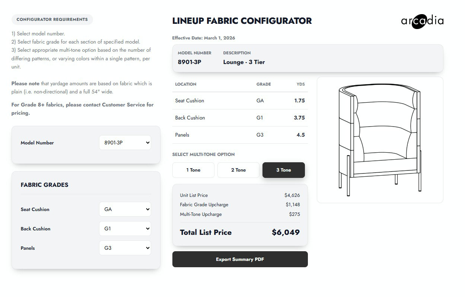Click the Seat Cushion table row
465x297 pixels.
(240, 100)
